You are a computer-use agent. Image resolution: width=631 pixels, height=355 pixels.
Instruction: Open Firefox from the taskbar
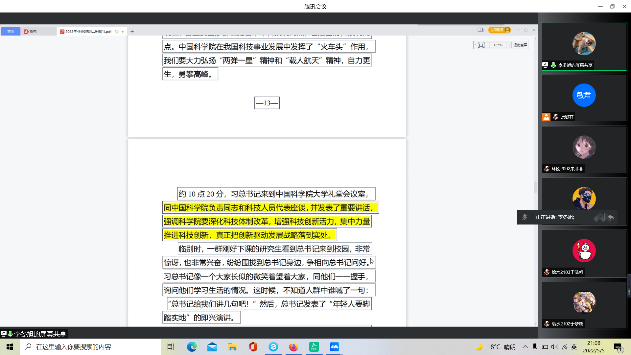point(293,347)
